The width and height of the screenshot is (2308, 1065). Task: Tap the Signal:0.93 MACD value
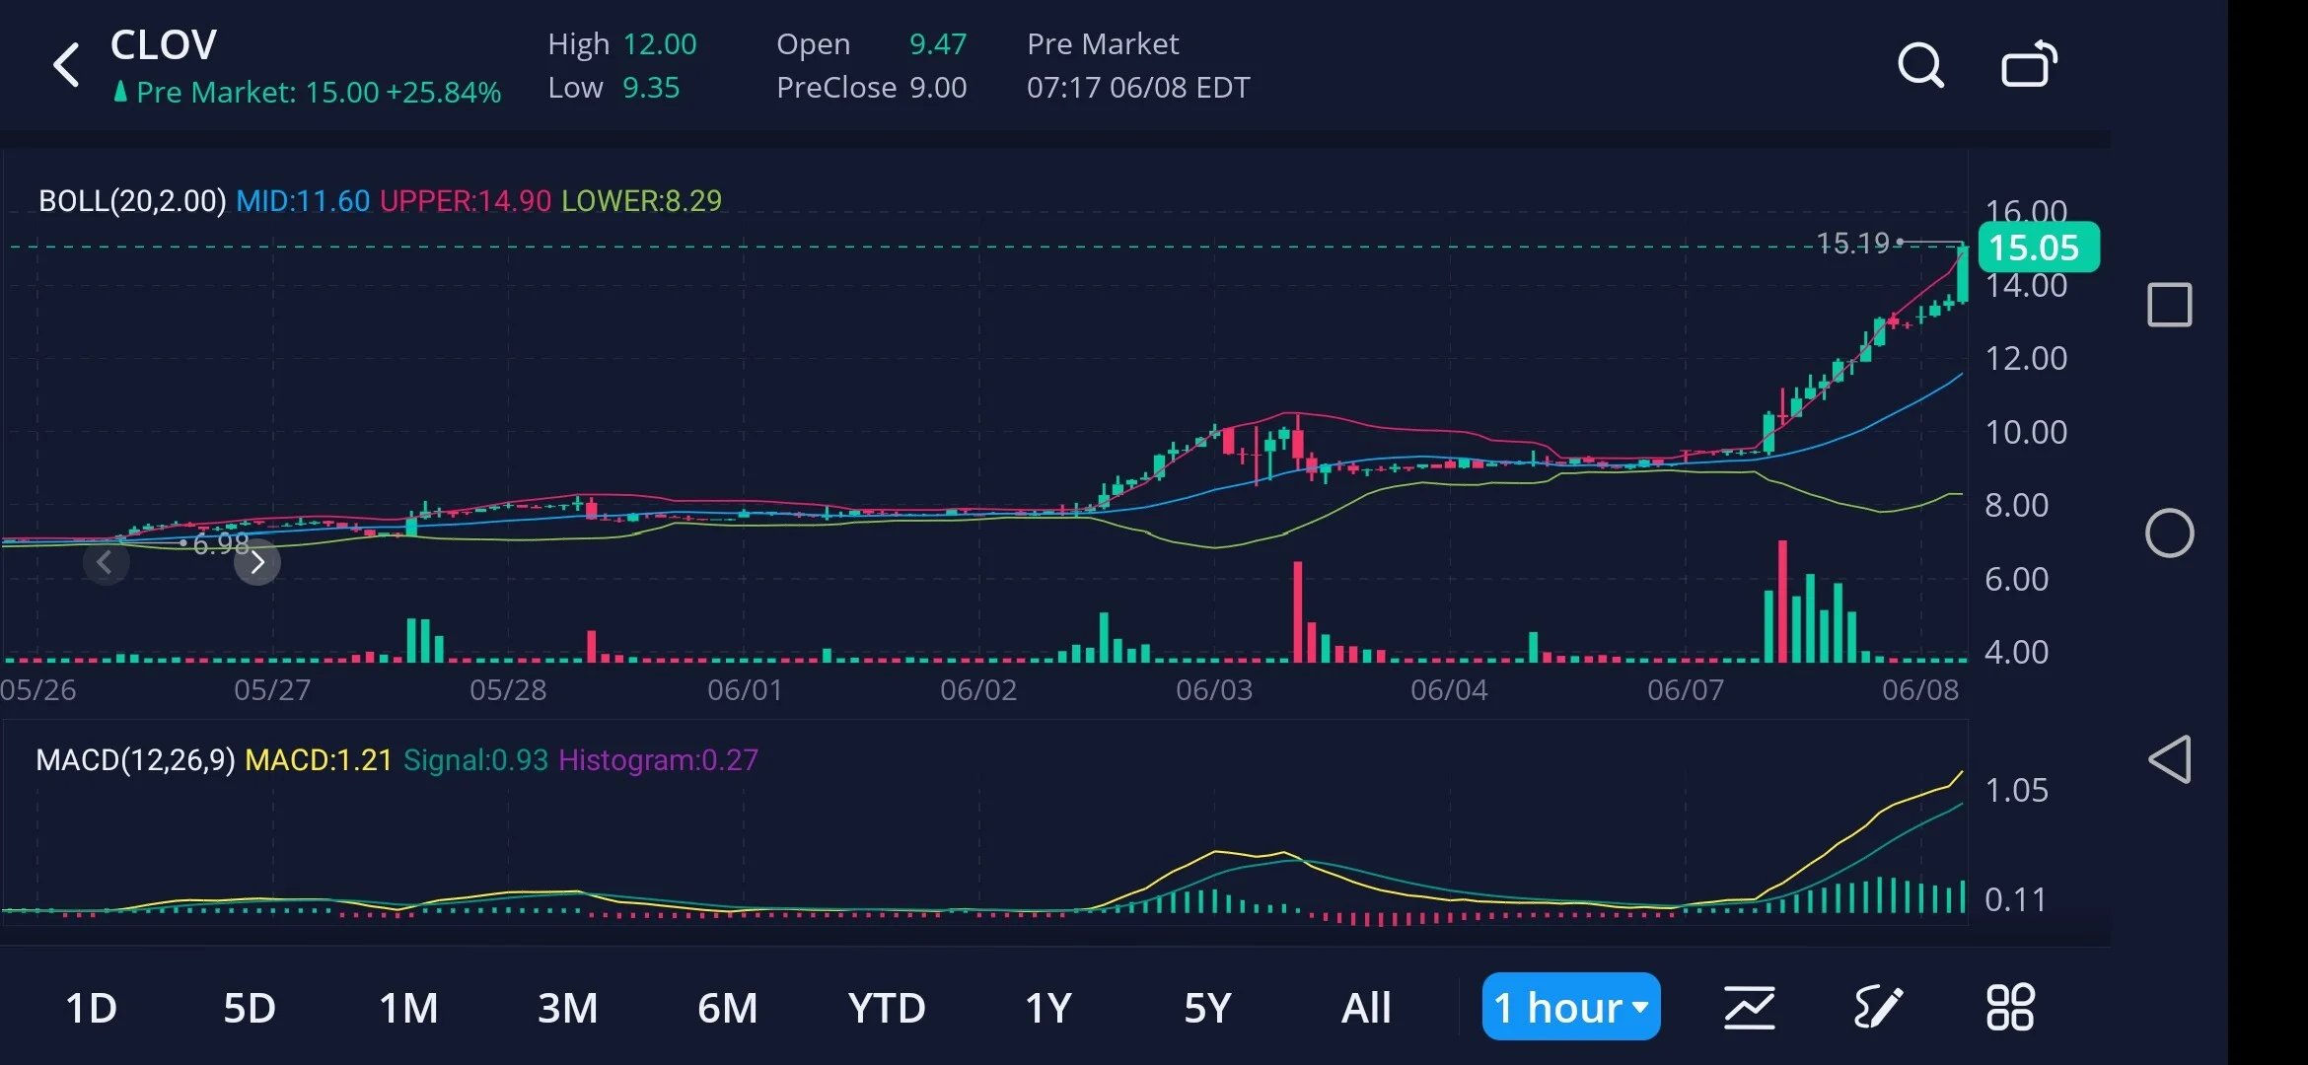click(x=475, y=760)
